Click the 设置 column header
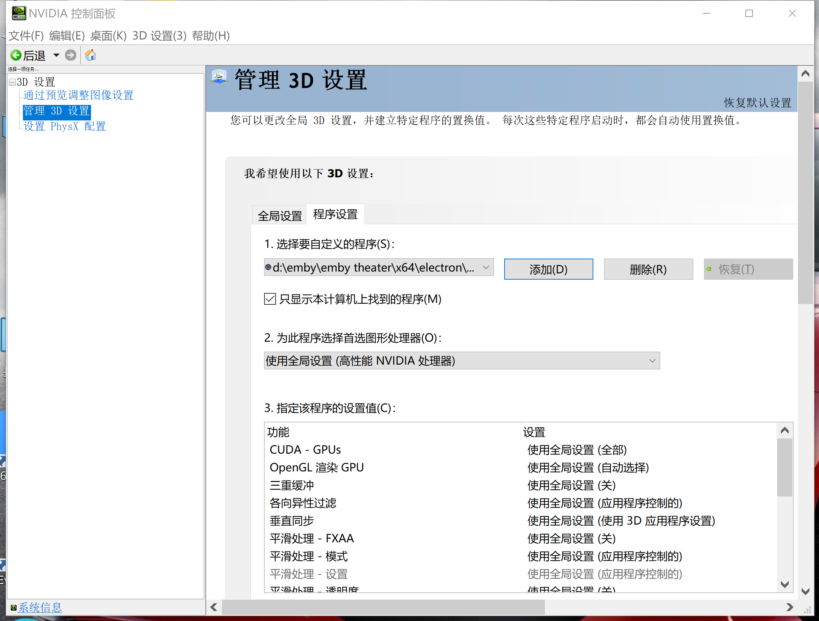 pos(648,432)
